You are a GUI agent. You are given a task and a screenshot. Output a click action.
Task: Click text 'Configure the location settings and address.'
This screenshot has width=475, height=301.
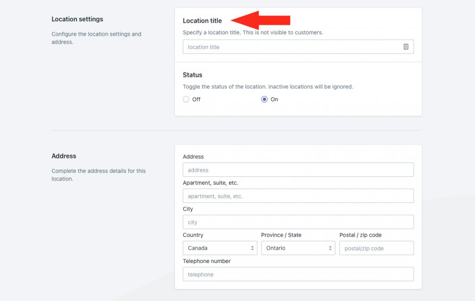[x=96, y=38]
